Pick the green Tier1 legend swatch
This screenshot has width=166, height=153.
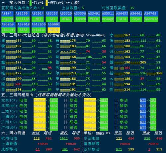point(31,3)
